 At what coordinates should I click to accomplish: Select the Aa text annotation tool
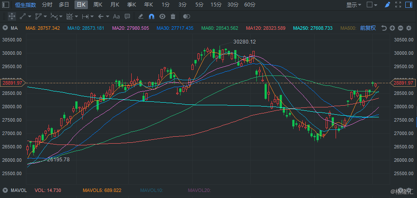pyautogui.click(x=116, y=16)
